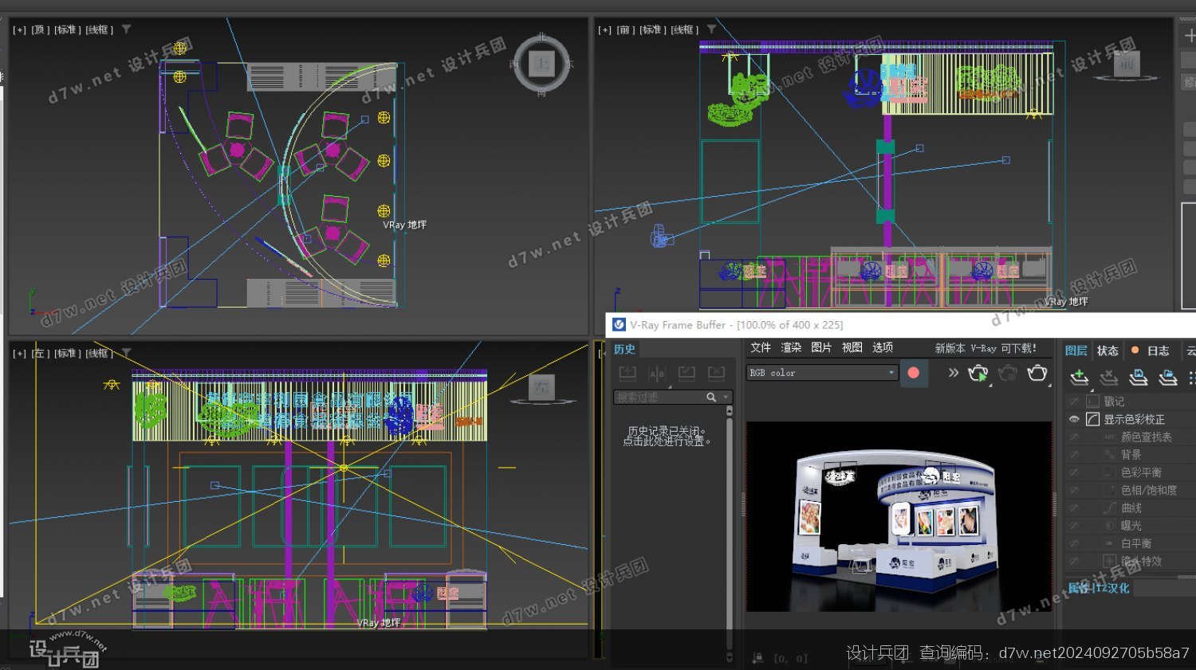Click the delete layer icon
This screenshot has height=670, width=1196.
pos(1108,377)
